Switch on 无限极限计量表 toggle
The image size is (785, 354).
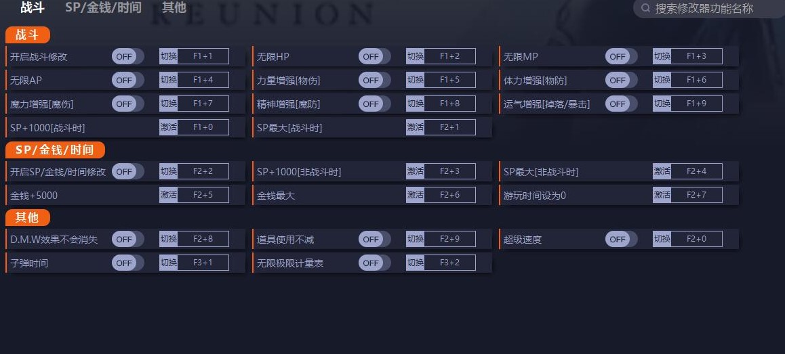coord(374,263)
